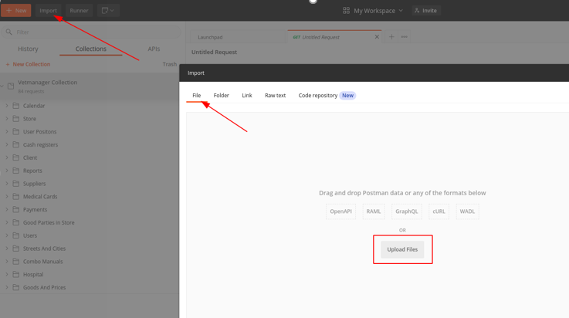Image resolution: width=569 pixels, height=318 pixels.
Task: Click the Combo Manuals folder icon
Action: pos(16,262)
